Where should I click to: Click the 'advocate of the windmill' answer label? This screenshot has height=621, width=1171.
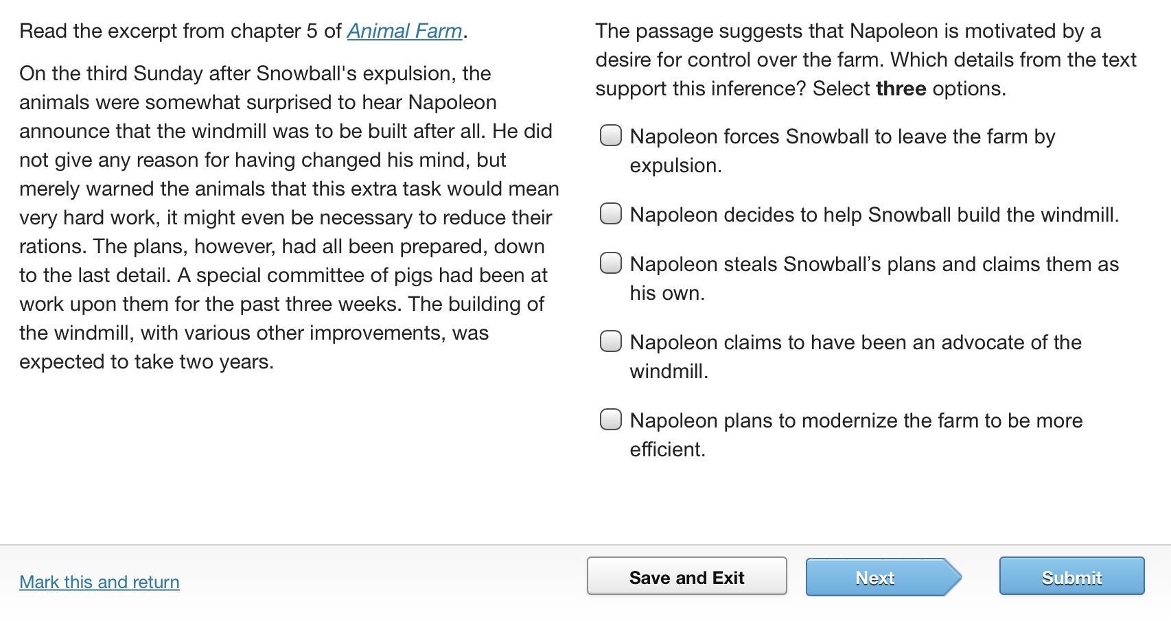[x=855, y=357]
